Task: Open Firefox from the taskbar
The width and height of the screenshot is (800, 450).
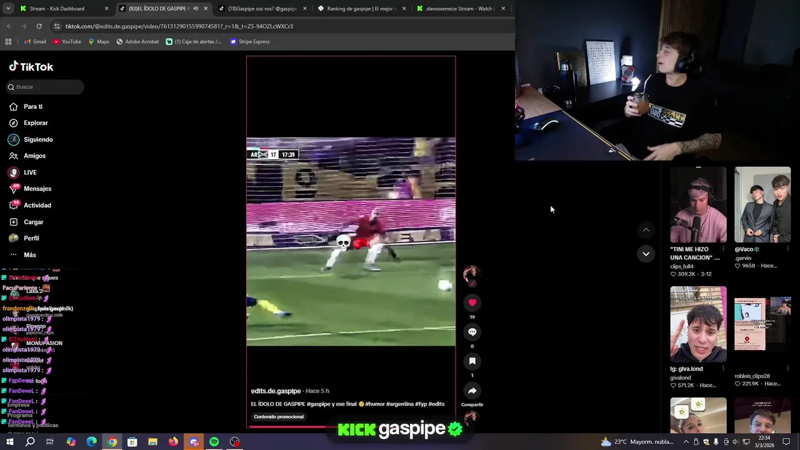Action: click(173, 442)
